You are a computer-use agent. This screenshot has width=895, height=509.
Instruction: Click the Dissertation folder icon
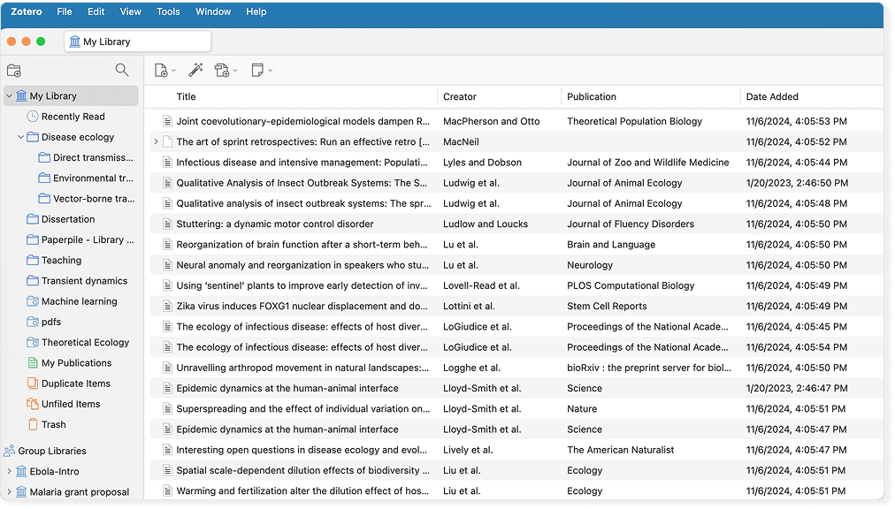[x=33, y=219]
